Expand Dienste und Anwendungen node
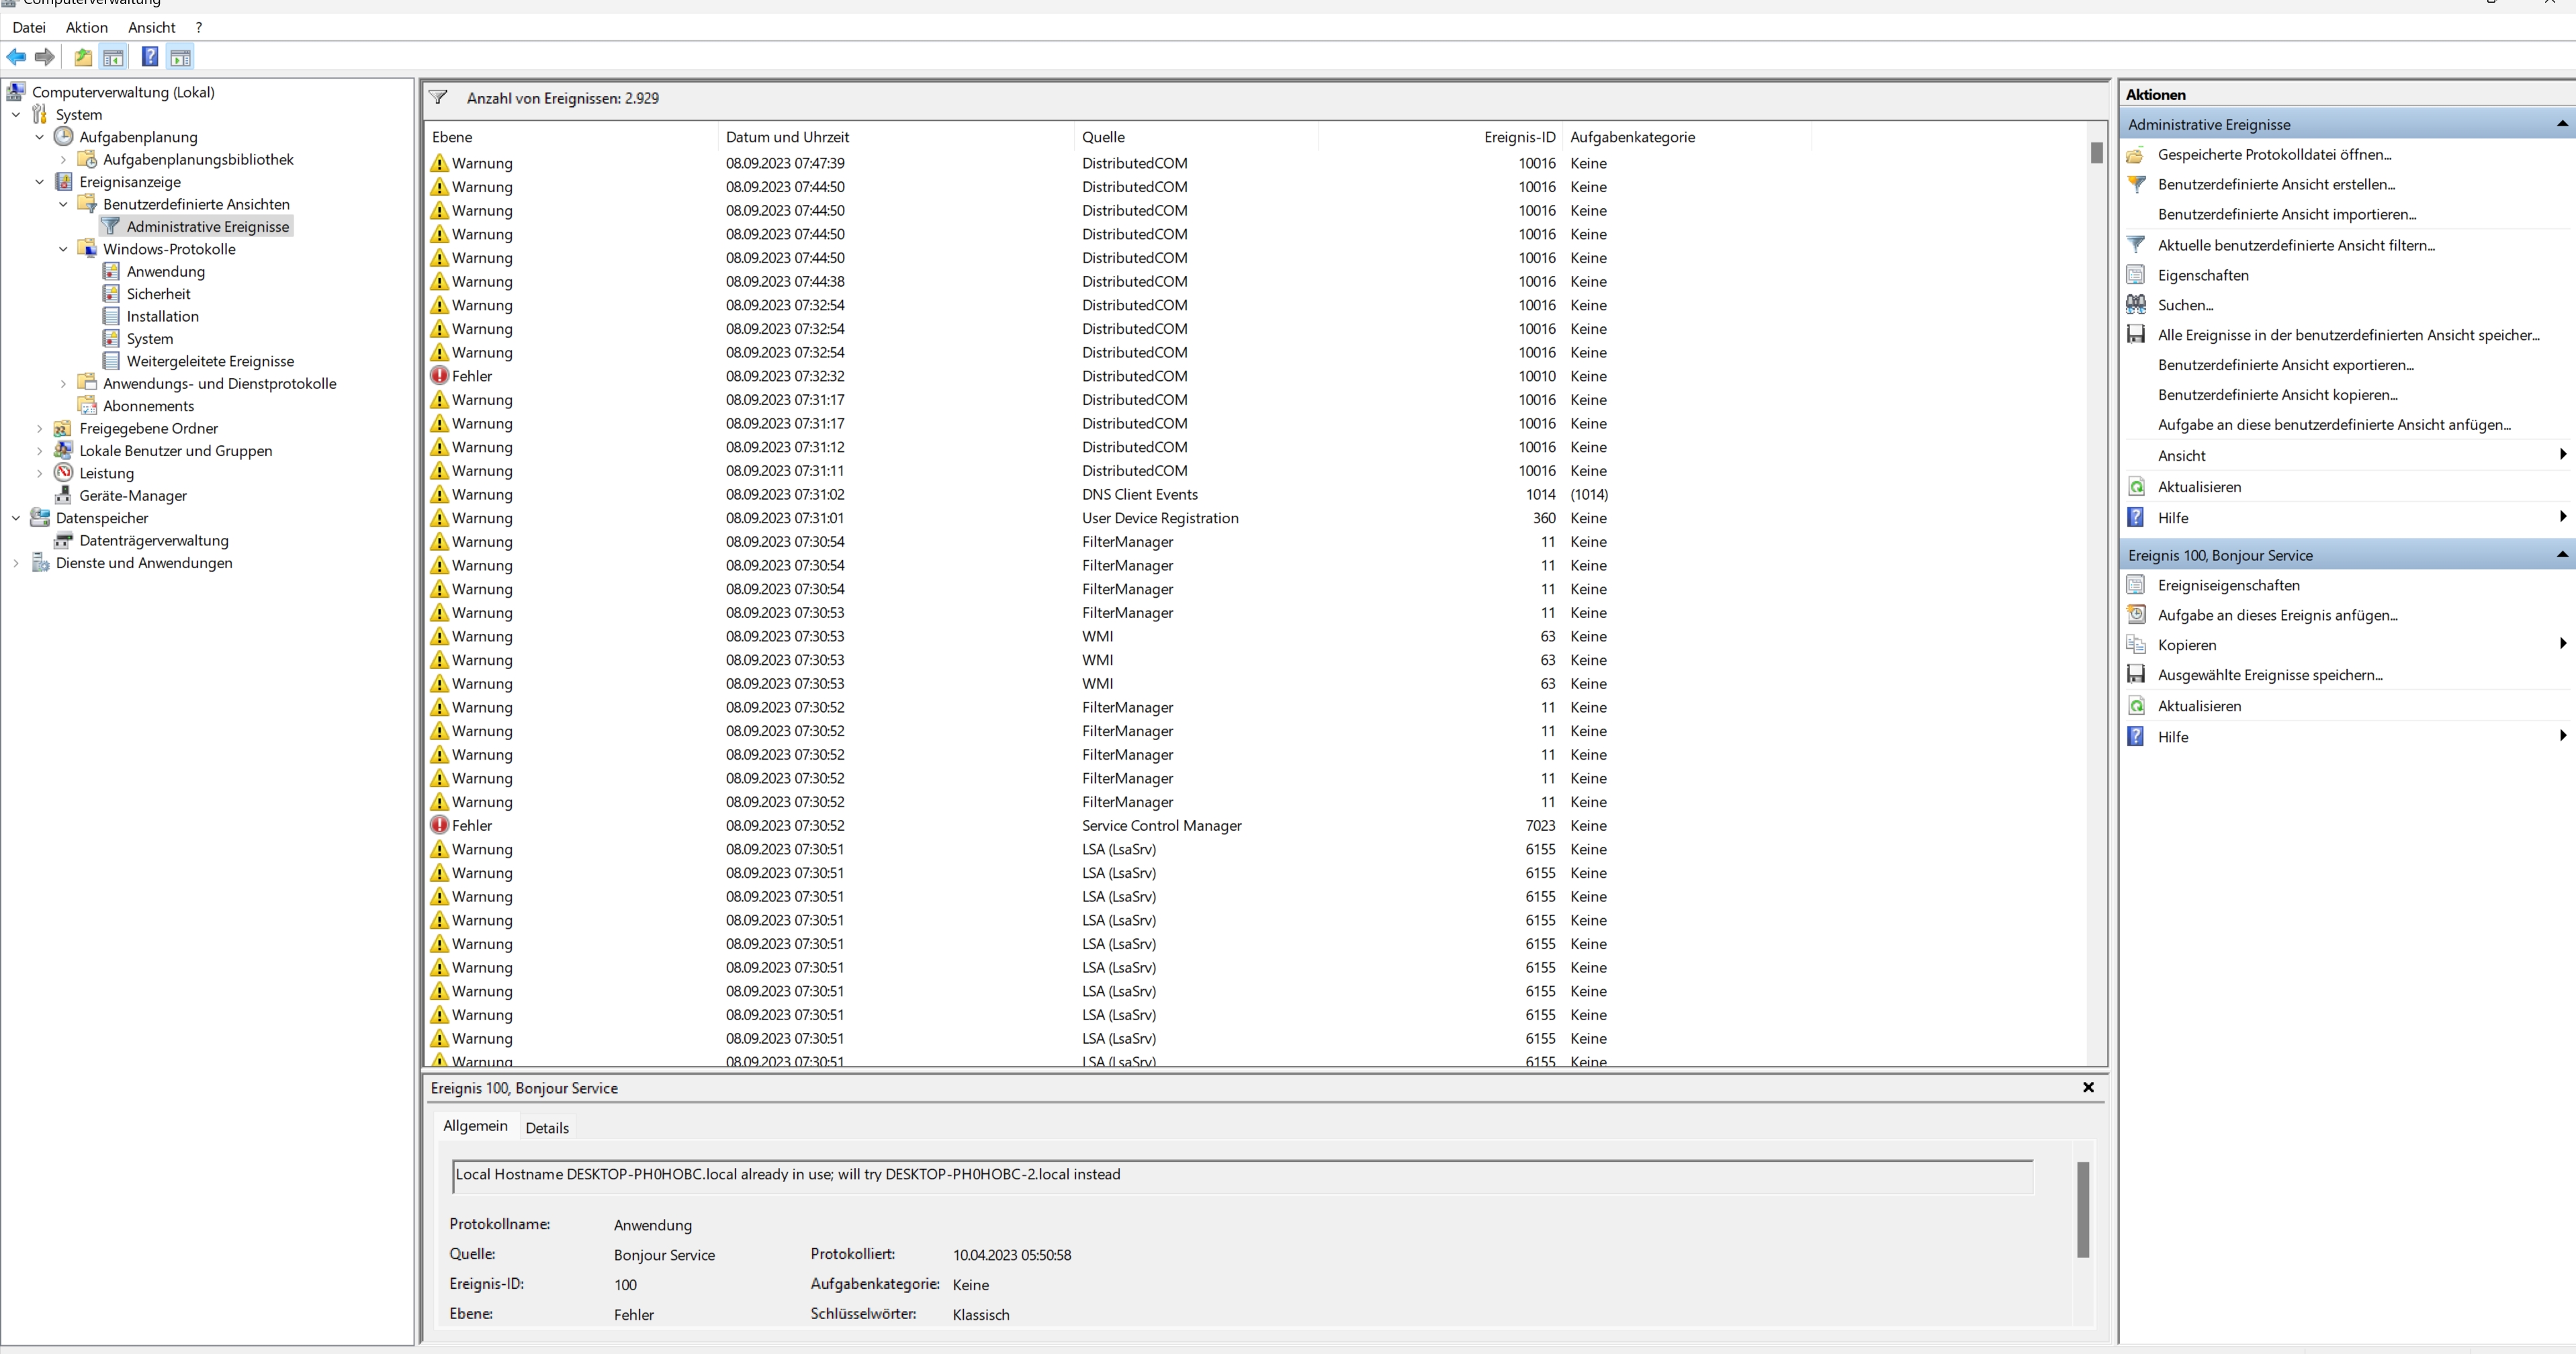The height and width of the screenshot is (1354, 2576). (x=16, y=563)
